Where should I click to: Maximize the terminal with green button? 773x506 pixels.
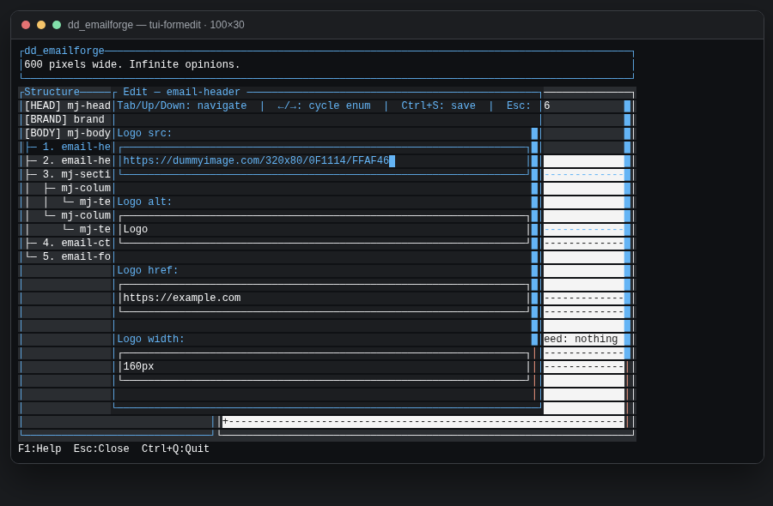(x=57, y=25)
